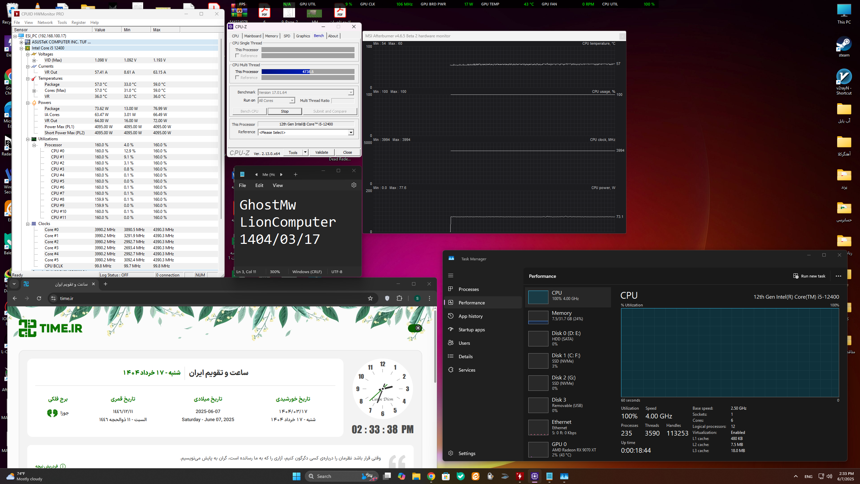Select GPU 0 AMD Radeon RX 9070 XT
860x484 pixels.
pos(568,449)
